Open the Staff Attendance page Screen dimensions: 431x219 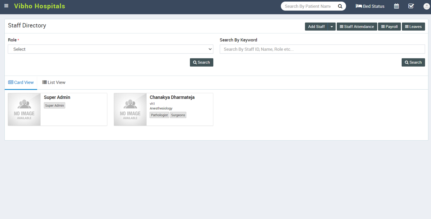[x=357, y=27]
